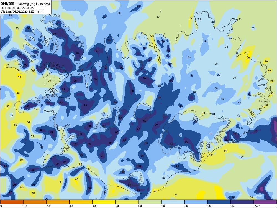277x208 pixels.
Task: Click the legend tick label '70'
Action: [163, 206]
